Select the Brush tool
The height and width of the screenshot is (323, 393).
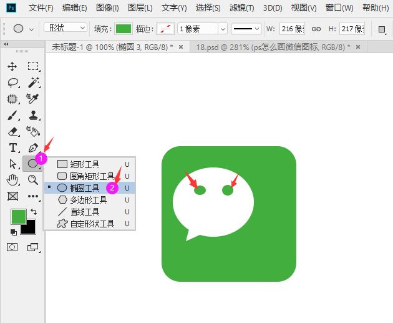tap(12, 115)
